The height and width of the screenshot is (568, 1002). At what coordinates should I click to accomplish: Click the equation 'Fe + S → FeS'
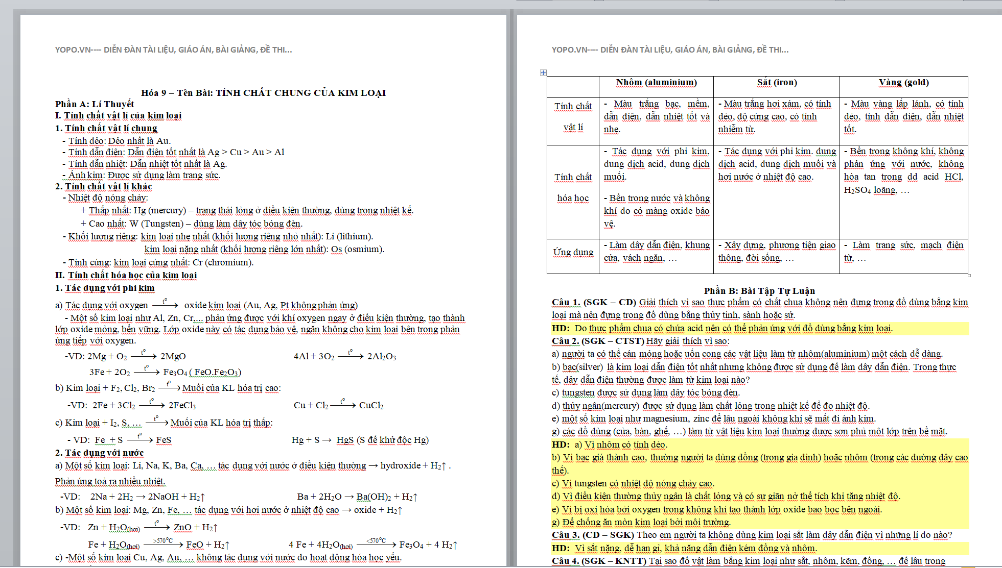click(x=133, y=439)
